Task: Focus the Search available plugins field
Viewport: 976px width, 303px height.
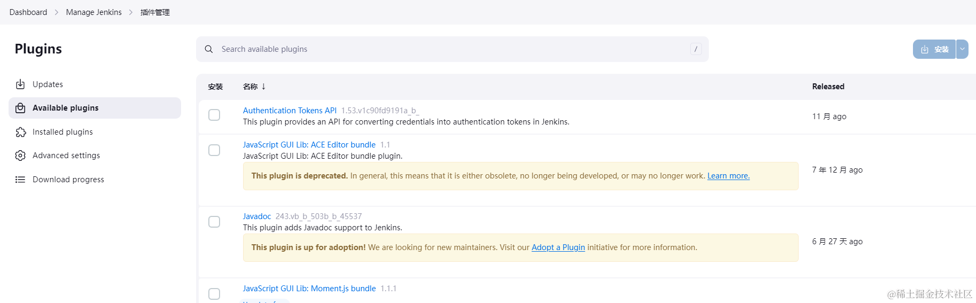Action: coord(452,49)
